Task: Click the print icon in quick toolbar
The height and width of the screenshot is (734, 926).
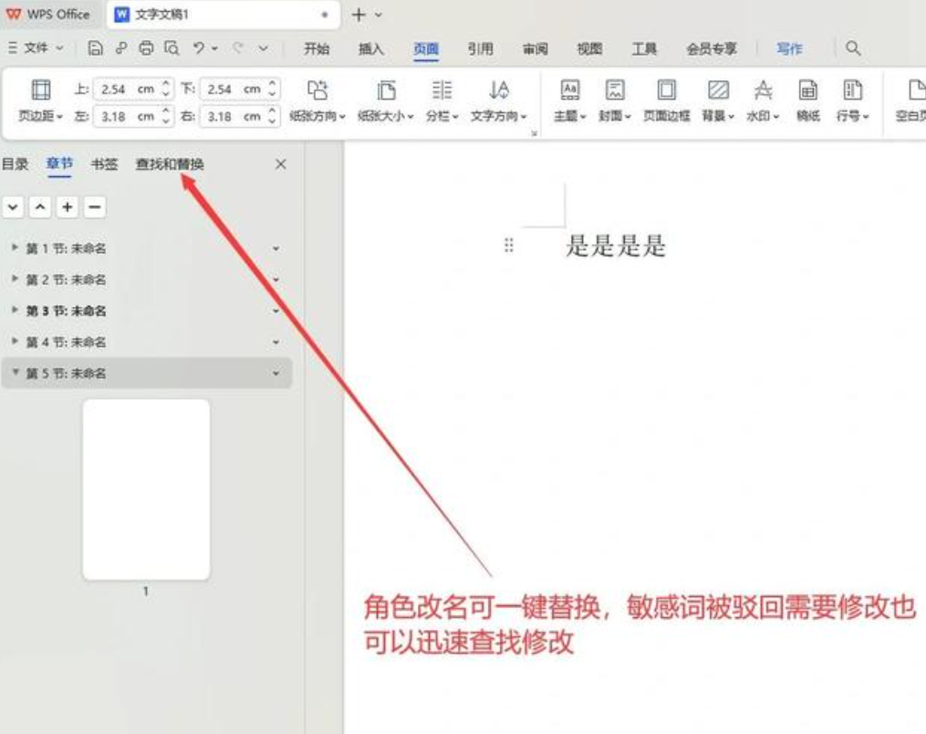Action: [x=146, y=49]
